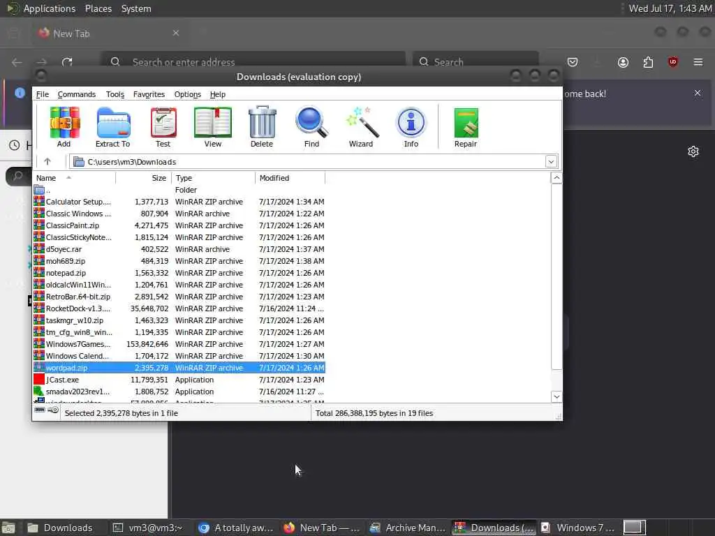Click Firefox back arrow button
The width and height of the screenshot is (715, 536).
tap(17, 62)
